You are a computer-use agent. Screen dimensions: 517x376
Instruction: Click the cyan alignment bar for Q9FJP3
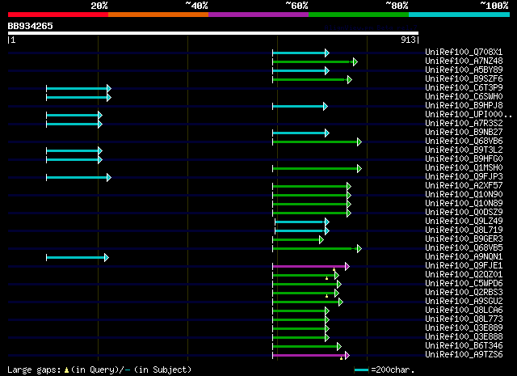click(79, 178)
